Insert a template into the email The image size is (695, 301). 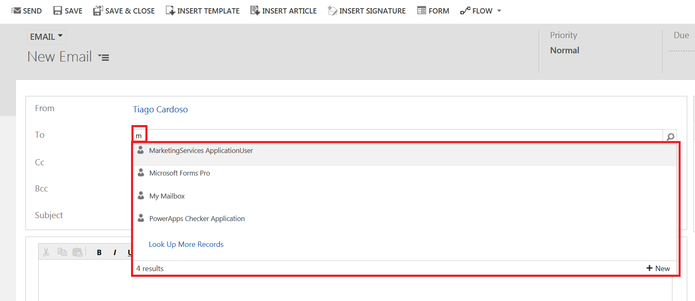pos(203,11)
